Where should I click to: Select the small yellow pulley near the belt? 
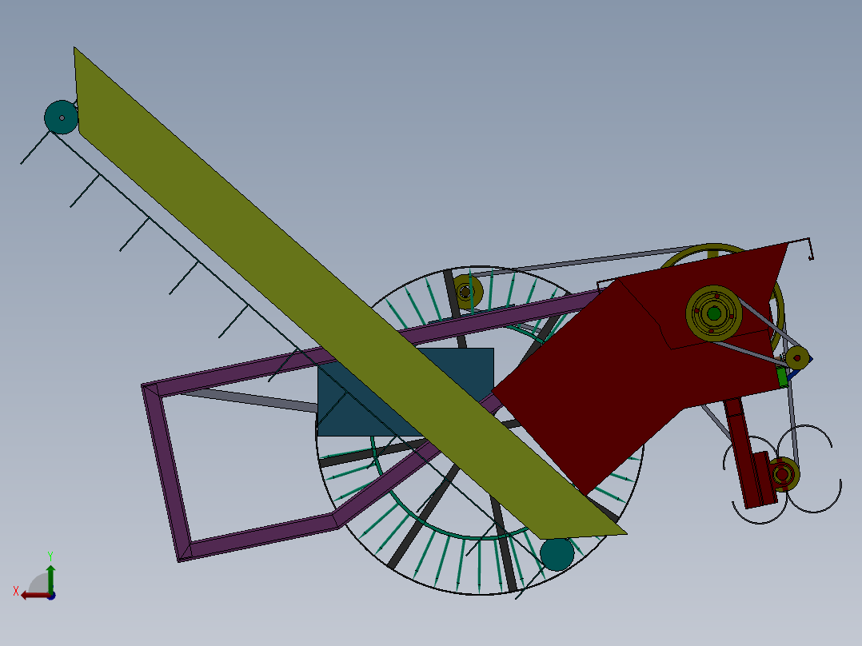point(797,358)
